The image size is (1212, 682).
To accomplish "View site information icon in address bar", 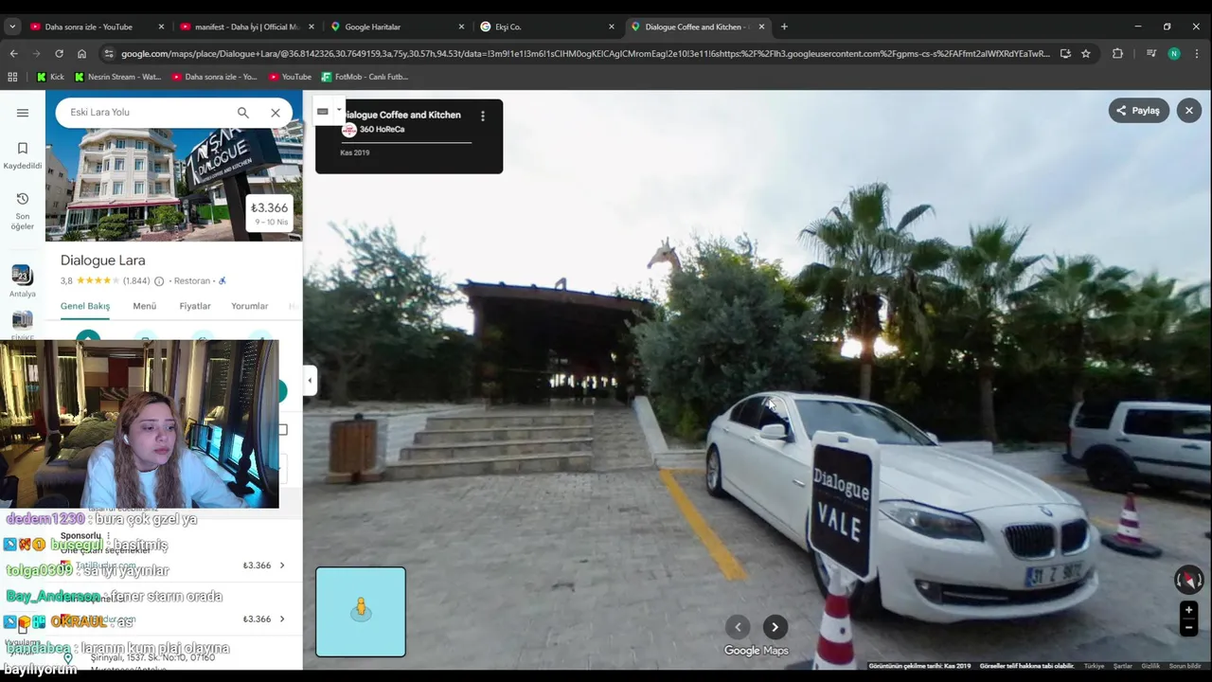I will pos(109,54).
